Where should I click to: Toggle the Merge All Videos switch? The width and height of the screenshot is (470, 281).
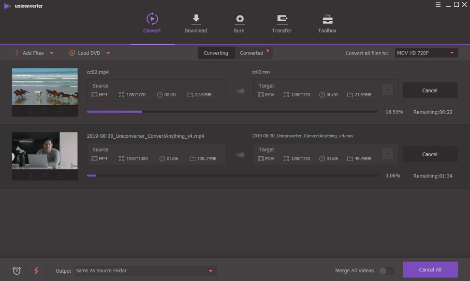coord(386,271)
